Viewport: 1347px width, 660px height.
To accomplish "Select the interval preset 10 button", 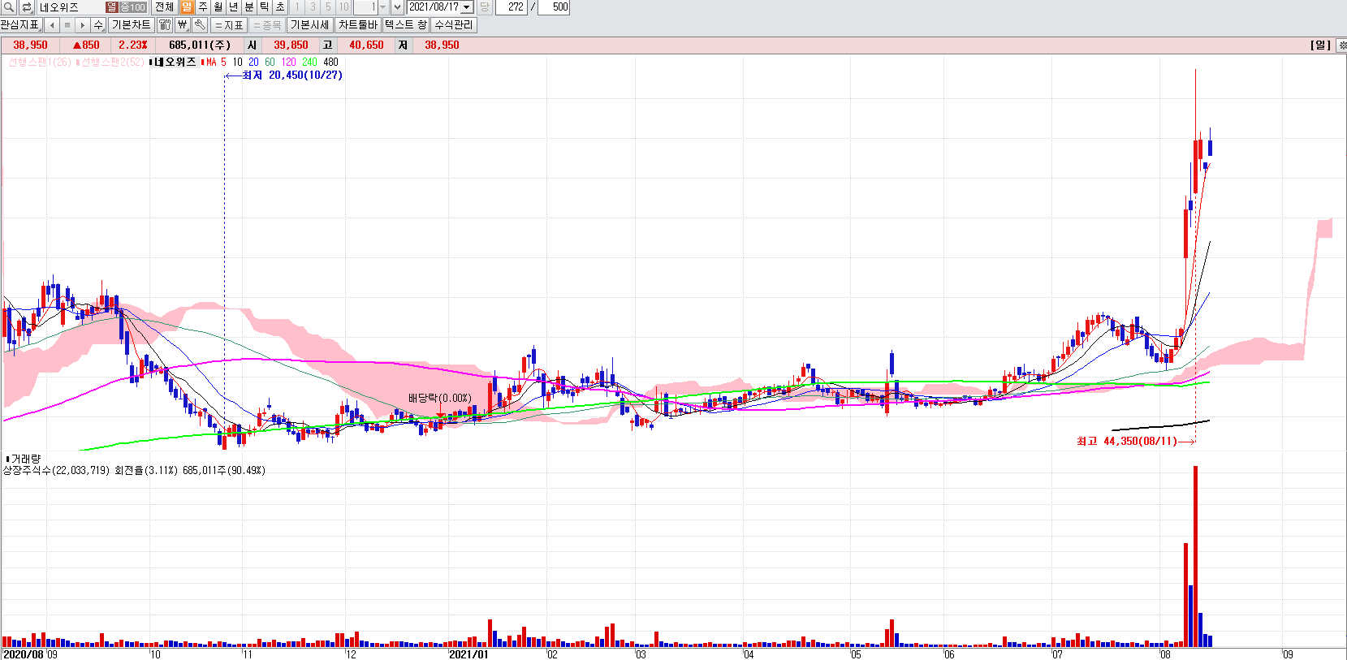I will (344, 7).
